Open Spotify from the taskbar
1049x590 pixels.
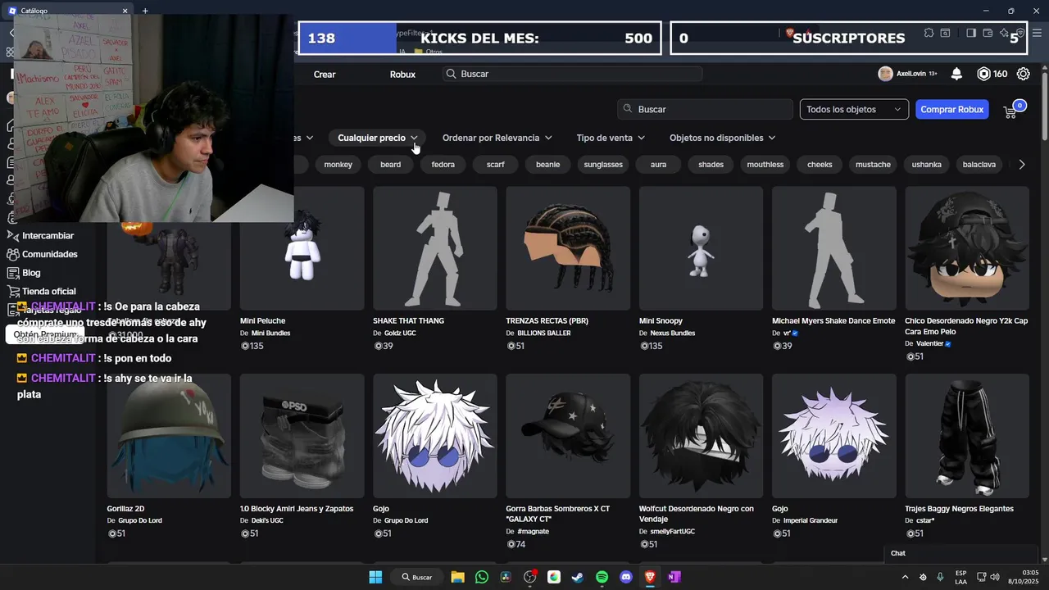click(602, 577)
